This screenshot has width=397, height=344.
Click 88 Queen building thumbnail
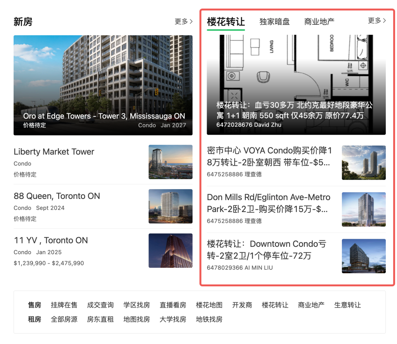click(171, 206)
